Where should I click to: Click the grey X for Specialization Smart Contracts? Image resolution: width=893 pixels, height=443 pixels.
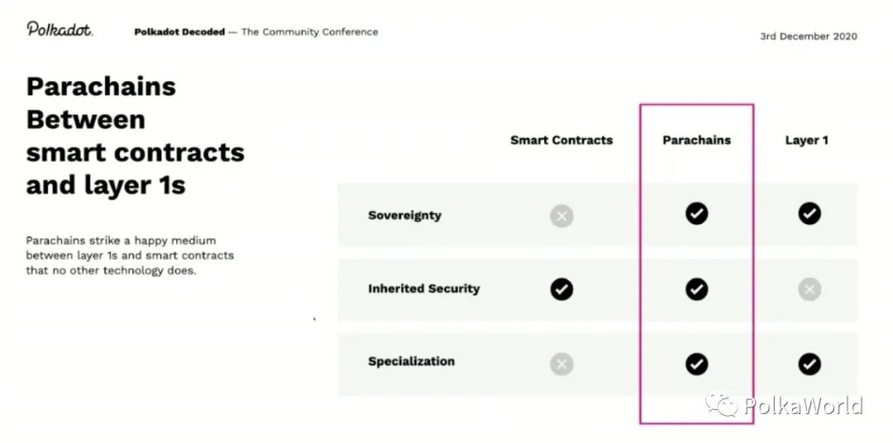point(561,363)
